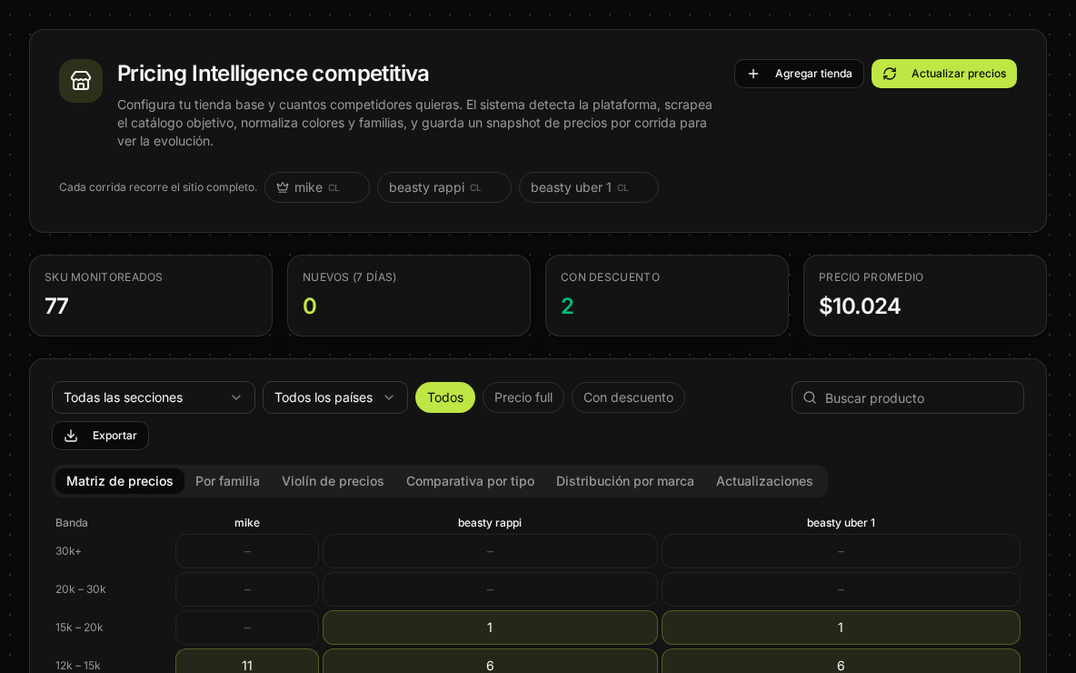This screenshot has width=1076, height=673.
Task: Click the plus icon in Agregar tienda
Action: (x=752, y=74)
